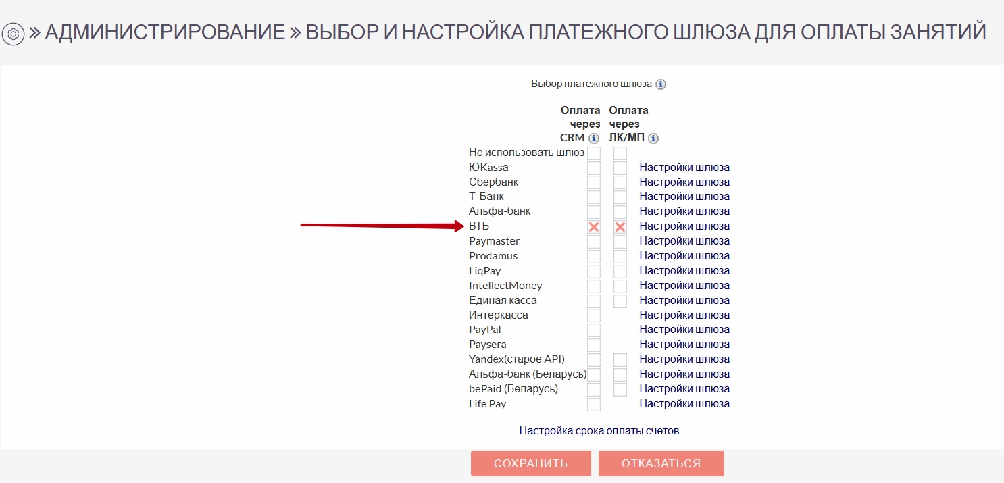This screenshot has width=1004, height=483.
Task: Enable CRM payment for Альфа-банк
Action: tap(594, 211)
